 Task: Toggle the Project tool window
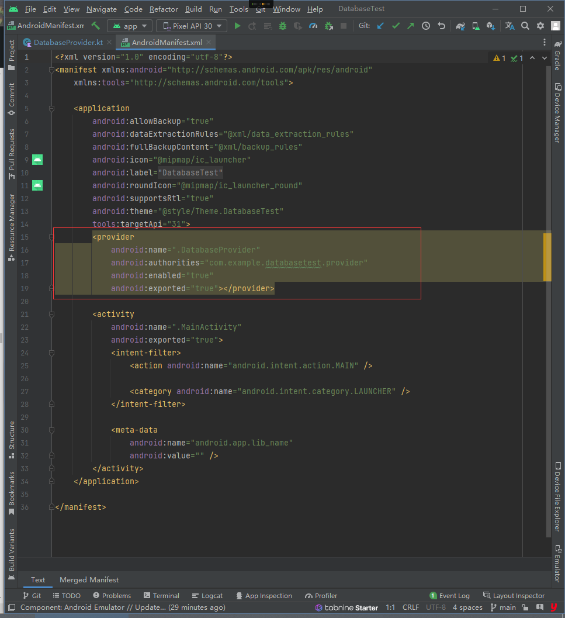(x=11, y=55)
